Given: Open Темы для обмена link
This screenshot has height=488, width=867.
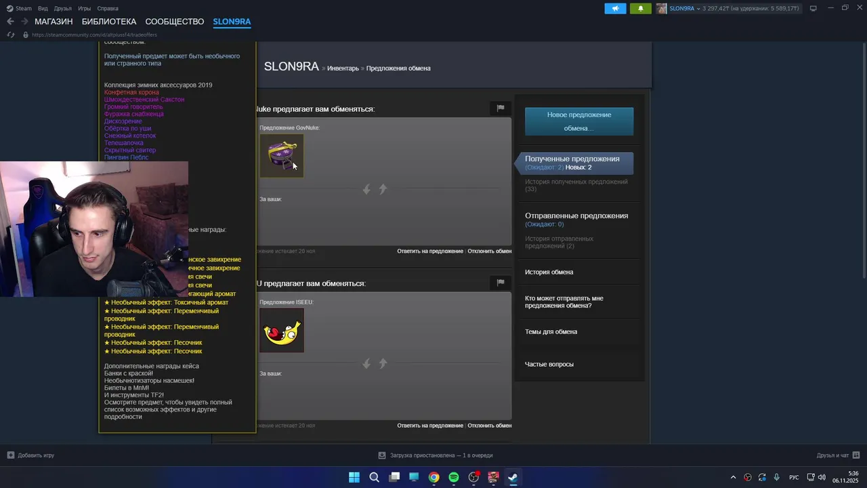Looking at the screenshot, I should [x=551, y=331].
